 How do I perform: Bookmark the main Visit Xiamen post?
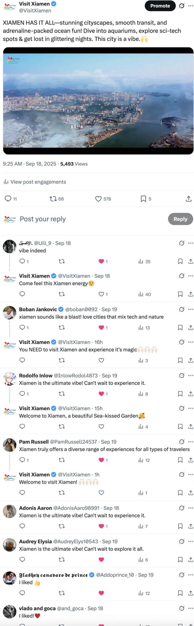tap(143, 199)
